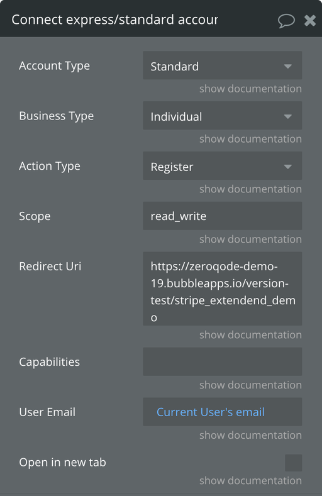Click the User Email field box
The image size is (322, 496).
pos(223,412)
